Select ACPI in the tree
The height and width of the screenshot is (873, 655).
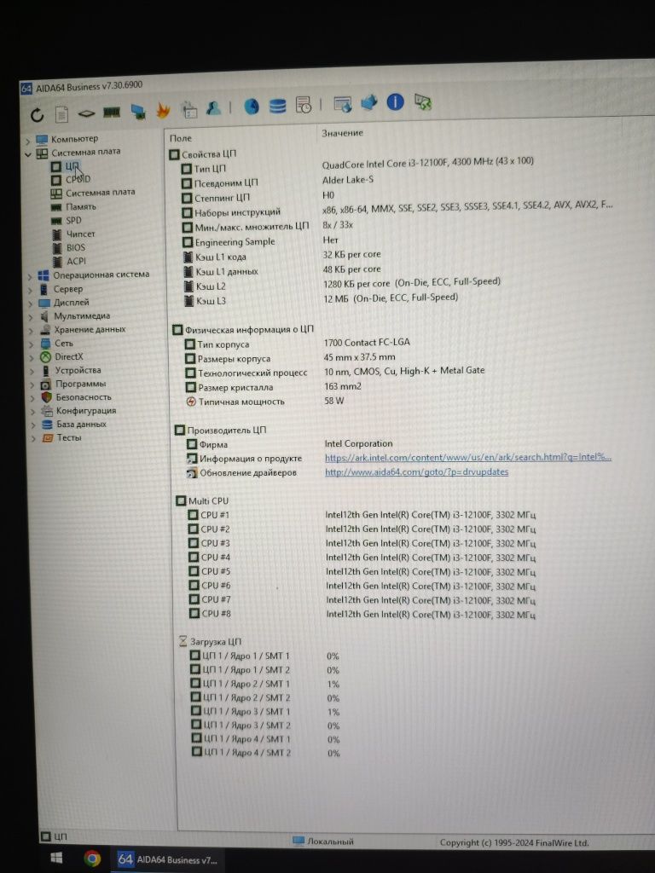[69, 261]
